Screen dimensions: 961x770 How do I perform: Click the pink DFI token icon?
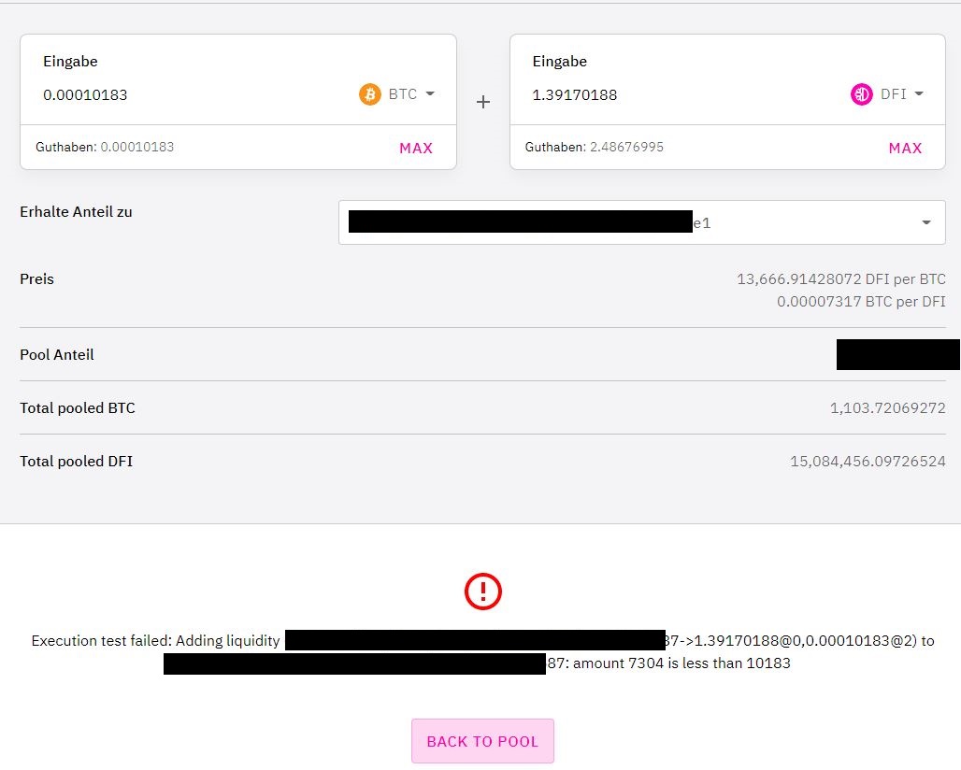coord(861,94)
